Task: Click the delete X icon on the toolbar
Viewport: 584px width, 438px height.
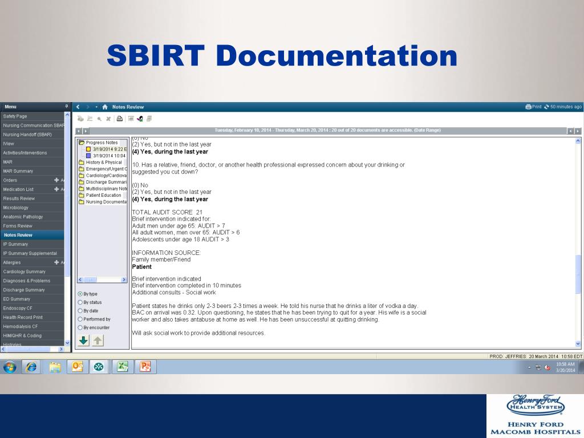Action: point(108,119)
